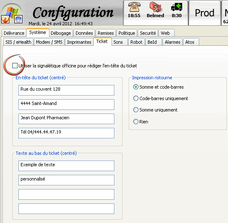Choose the Rien radio option
The width and height of the screenshot is (228, 223).
click(136, 122)
